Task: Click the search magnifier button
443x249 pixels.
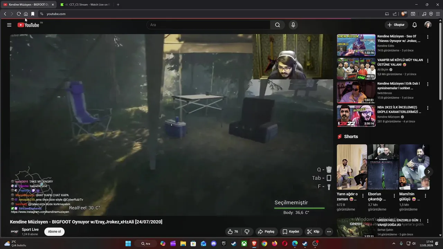Action: coord(278,25)
